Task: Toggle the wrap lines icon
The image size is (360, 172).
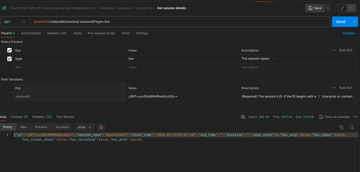Action: pyautogui.click(x=101, y=127)
